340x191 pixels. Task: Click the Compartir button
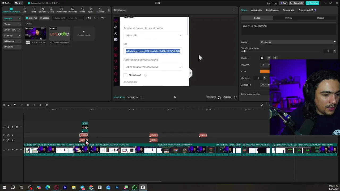pos(297,3)
